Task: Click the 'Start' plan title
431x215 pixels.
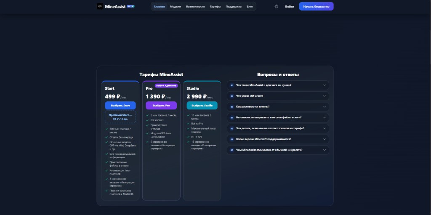Action: click(110, 88)
